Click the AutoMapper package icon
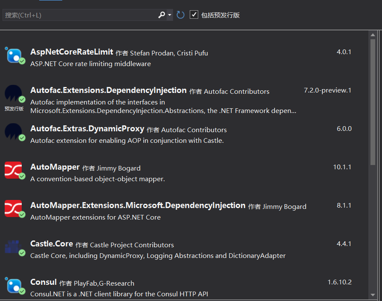The height and width of the screenshot is (301, 382). 13,170
